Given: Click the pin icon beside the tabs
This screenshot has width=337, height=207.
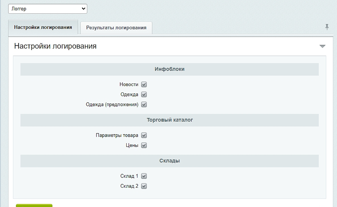Looking at the screenshot, I should coord(327,27).
